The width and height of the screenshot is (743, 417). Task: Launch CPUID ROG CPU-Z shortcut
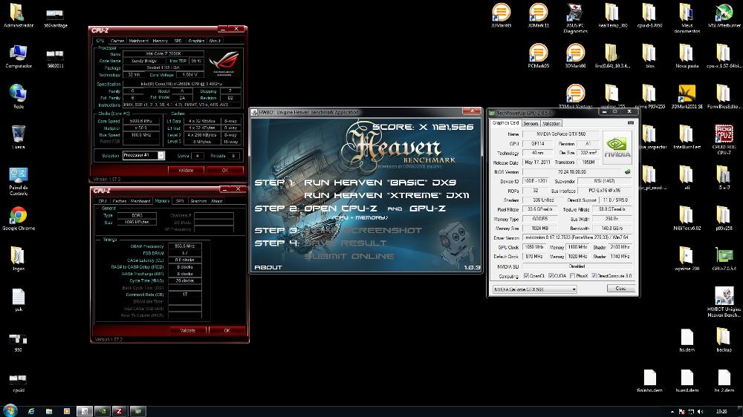click(x=724, y=139)
